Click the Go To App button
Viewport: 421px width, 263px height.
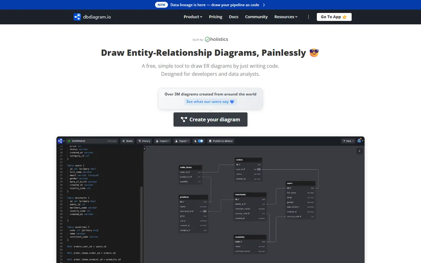click(334, 17)
